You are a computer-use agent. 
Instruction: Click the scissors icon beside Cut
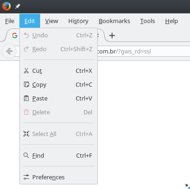(26, 71)
